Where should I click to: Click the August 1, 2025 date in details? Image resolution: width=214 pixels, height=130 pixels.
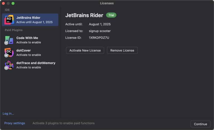pos(100,24)
